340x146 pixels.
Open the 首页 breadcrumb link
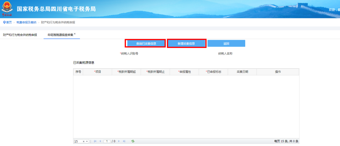(9, 22)
